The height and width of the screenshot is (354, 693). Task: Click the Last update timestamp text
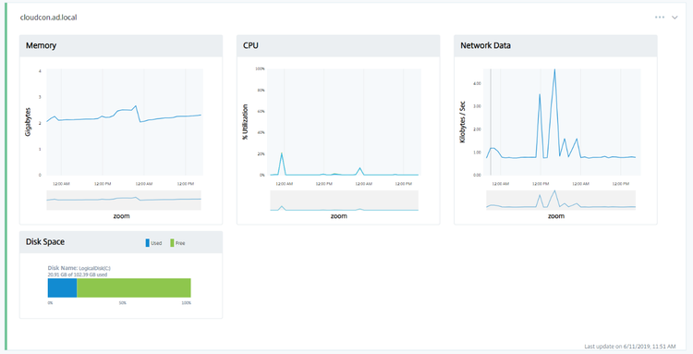pyautogui.click(x=630, y=346)
